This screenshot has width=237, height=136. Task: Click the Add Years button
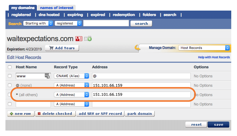click(62, 48)
